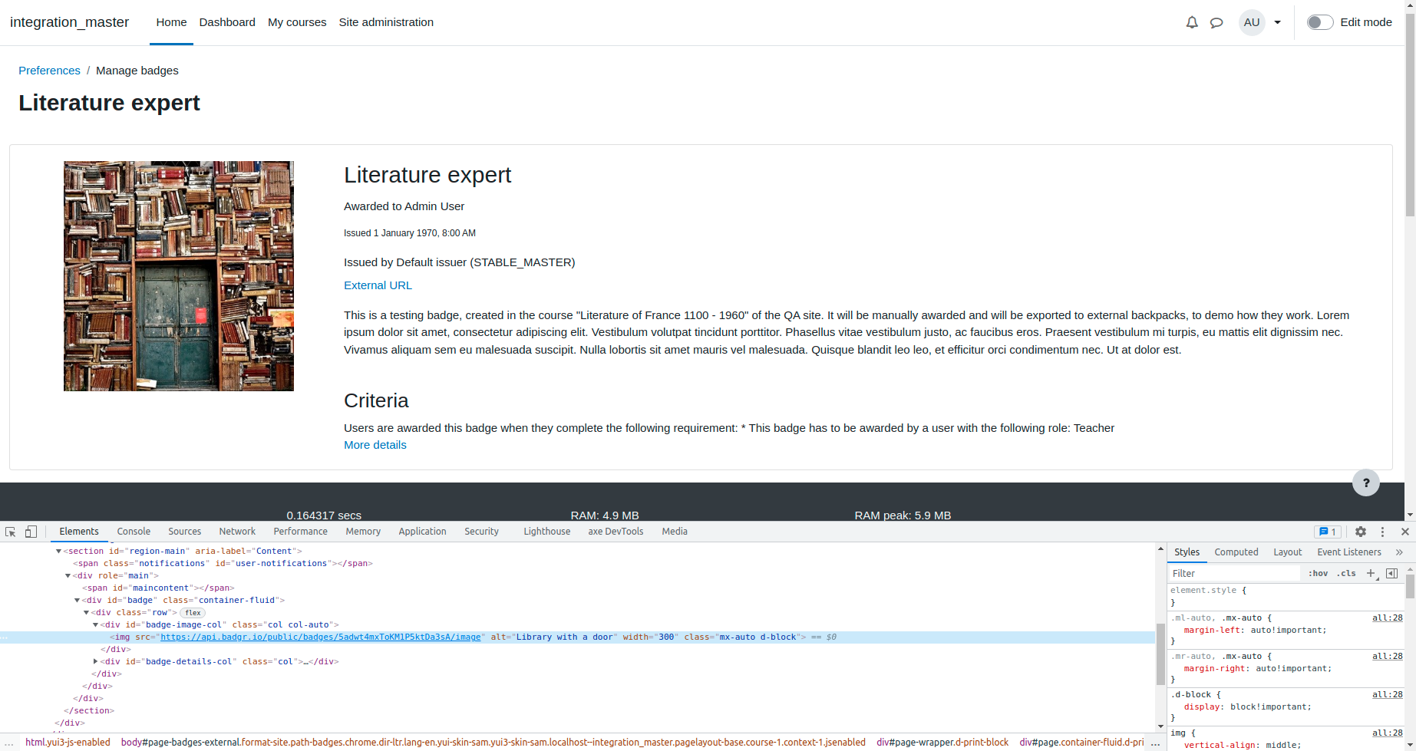Viewport: 1416px width, 751px height.
Task: Select html.yui3-js-enabled in the breadcrumb bar
Action: [68, 743]
